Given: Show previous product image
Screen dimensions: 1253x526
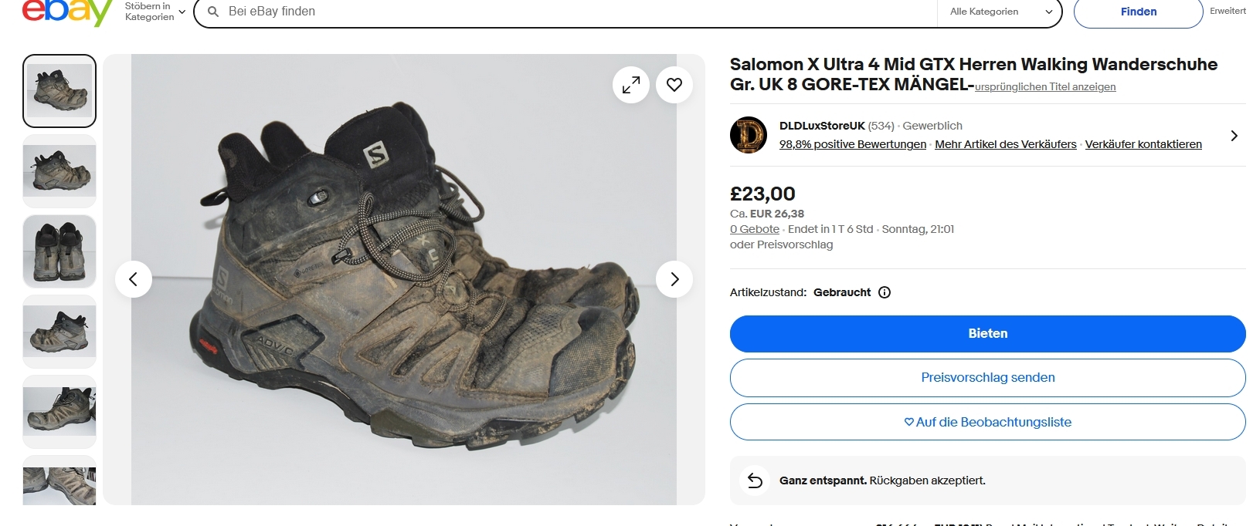Looking at the screenshot, I should [134, 279].
